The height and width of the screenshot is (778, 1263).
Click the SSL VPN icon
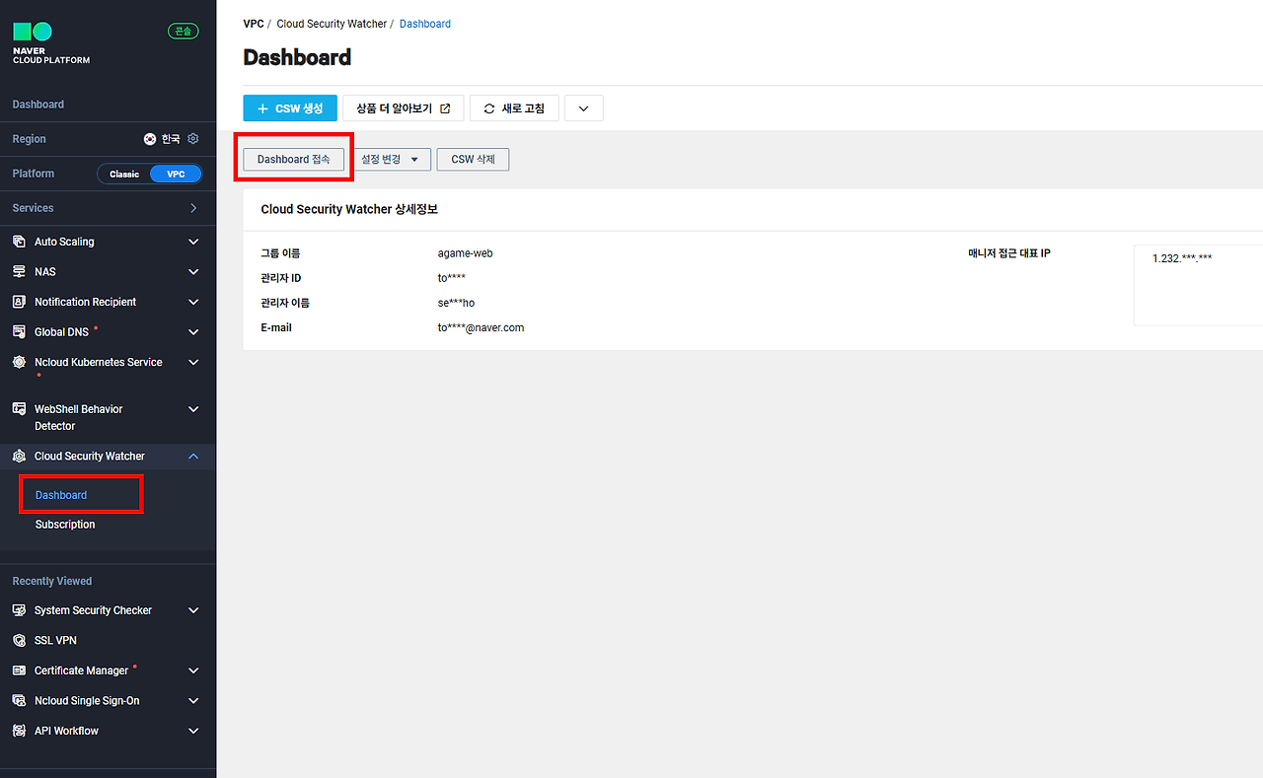[19, 640]
